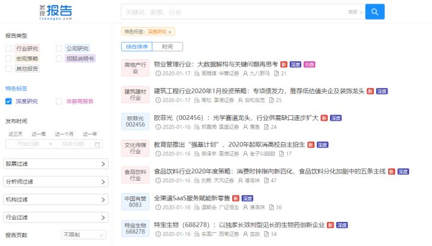The width and height of the screenshot is (432, 246).
Task: Check the 公司研究 report type checkbox
Action: [59, 49]
